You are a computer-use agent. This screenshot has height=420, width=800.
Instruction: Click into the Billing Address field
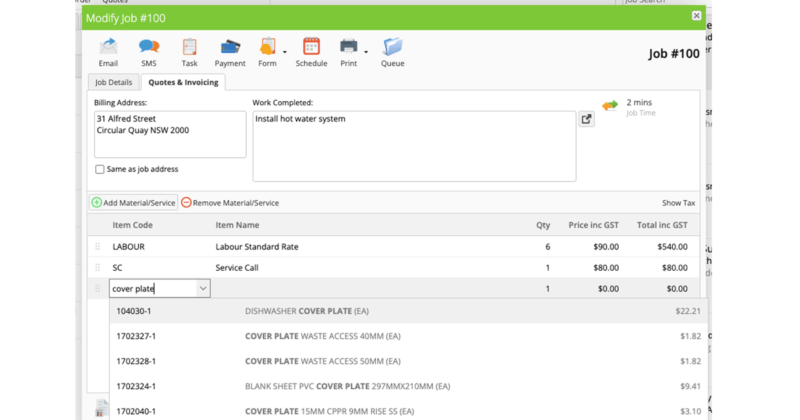pos(170,134)
